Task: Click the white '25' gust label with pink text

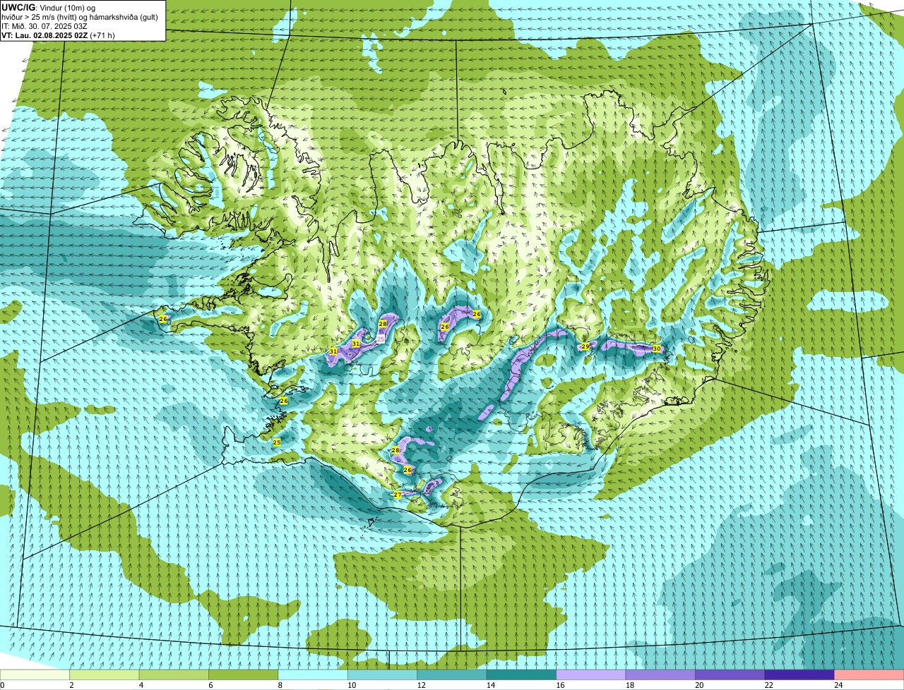Action: [381, 339]
